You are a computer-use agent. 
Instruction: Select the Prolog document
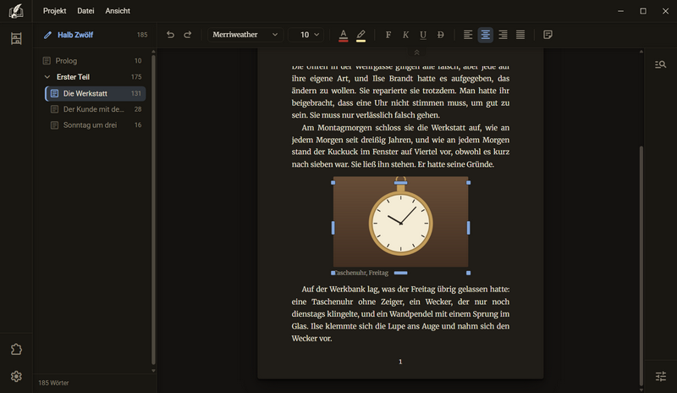(x=92, y=61)
